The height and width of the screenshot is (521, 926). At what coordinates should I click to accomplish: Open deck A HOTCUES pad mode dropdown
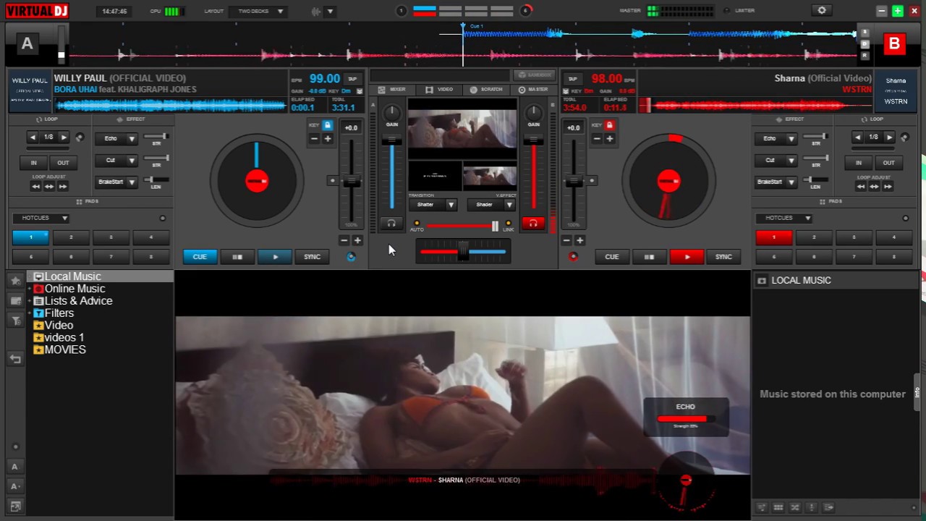pos(41,218)
